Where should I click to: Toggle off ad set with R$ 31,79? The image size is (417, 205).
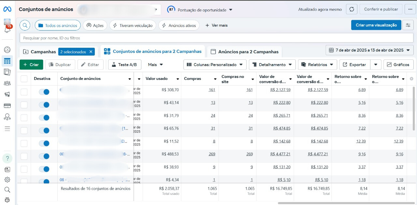(44, 118)
